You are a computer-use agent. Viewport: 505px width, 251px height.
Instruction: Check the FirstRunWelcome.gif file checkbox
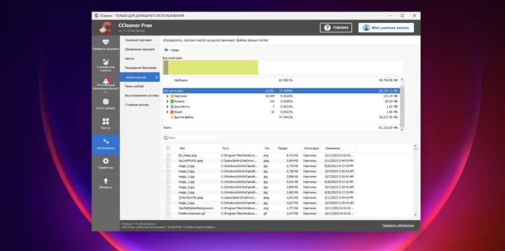click(x=168, y=213)
